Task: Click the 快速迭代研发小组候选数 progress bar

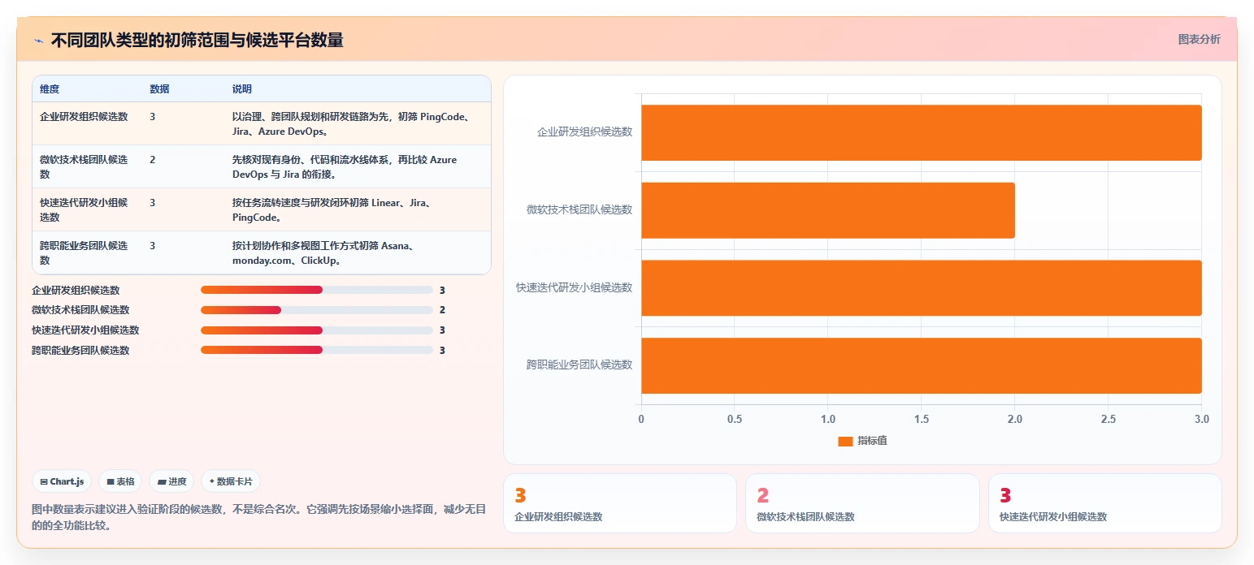Action: pyautogui.click(x=316, y=330)
